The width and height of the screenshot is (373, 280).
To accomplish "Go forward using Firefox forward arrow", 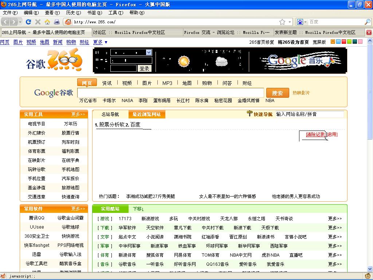I will coord(13,22).
